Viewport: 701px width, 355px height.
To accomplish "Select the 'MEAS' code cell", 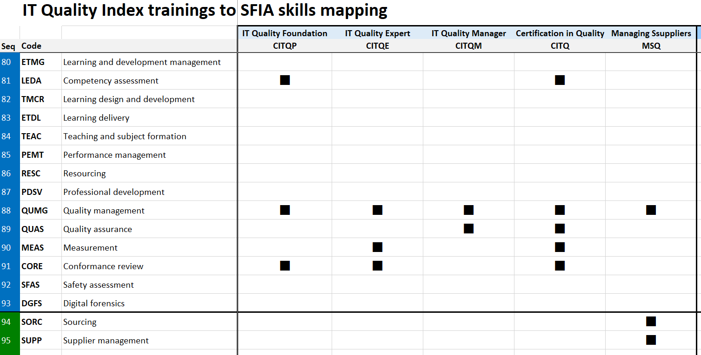I will [40, 248].
